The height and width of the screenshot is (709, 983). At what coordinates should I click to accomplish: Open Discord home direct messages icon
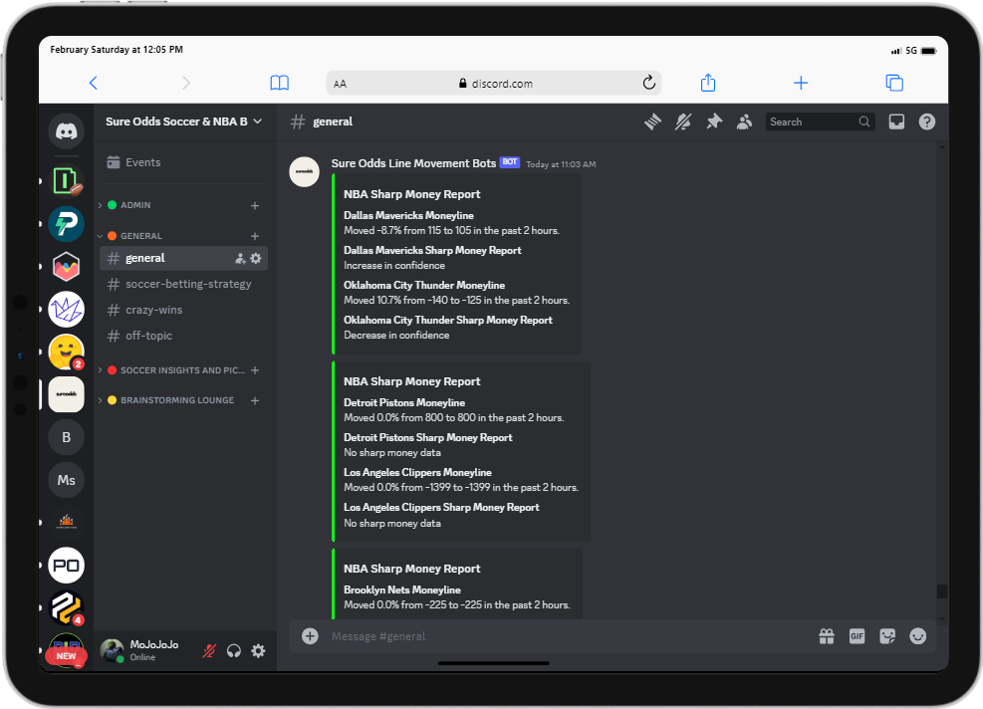coord(66,131)
